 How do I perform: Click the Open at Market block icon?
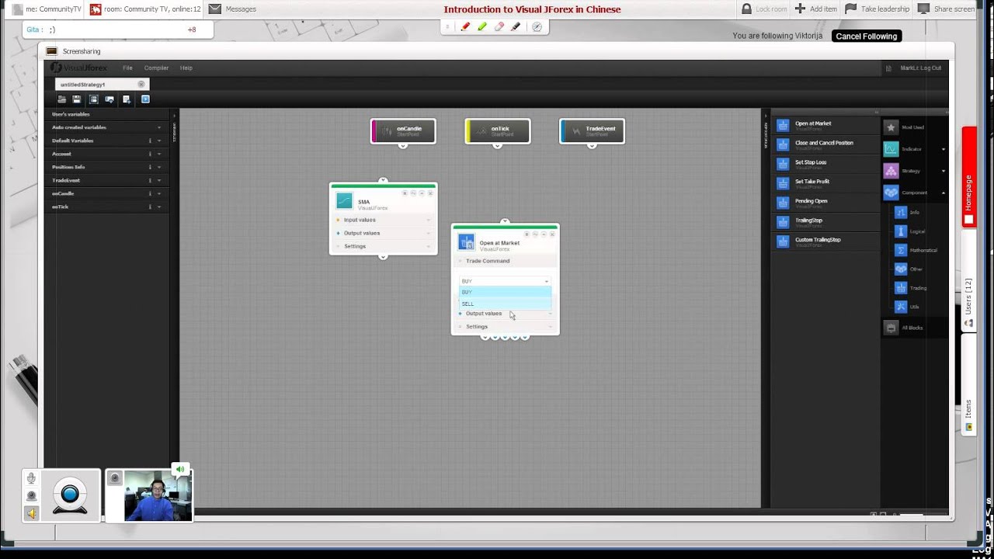(x=466, y=242)
